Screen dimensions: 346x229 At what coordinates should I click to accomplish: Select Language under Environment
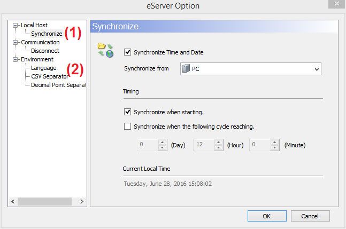[44, 68]
